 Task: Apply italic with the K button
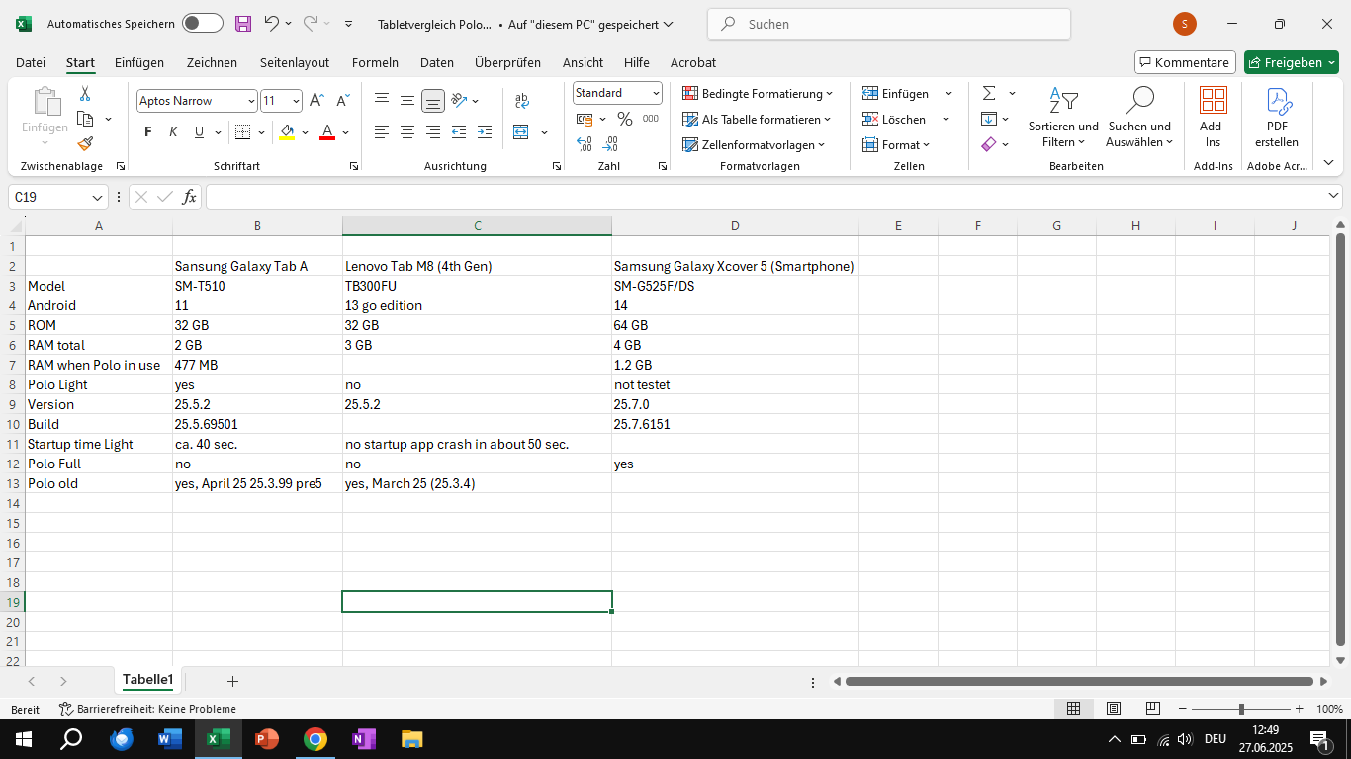(x=174, y=131)
